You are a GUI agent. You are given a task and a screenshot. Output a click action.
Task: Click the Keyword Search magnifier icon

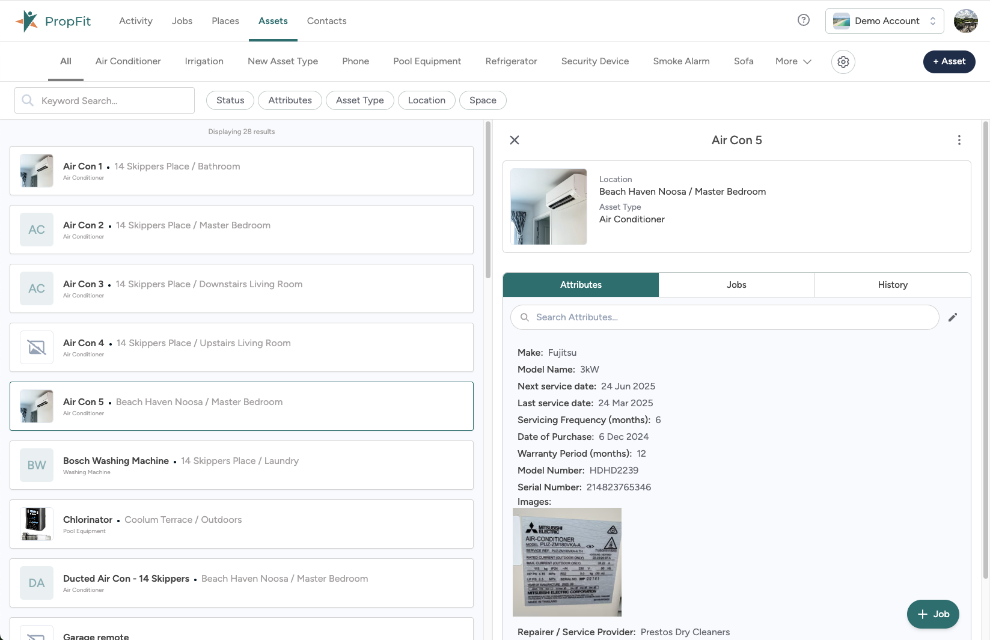[27, 100]
